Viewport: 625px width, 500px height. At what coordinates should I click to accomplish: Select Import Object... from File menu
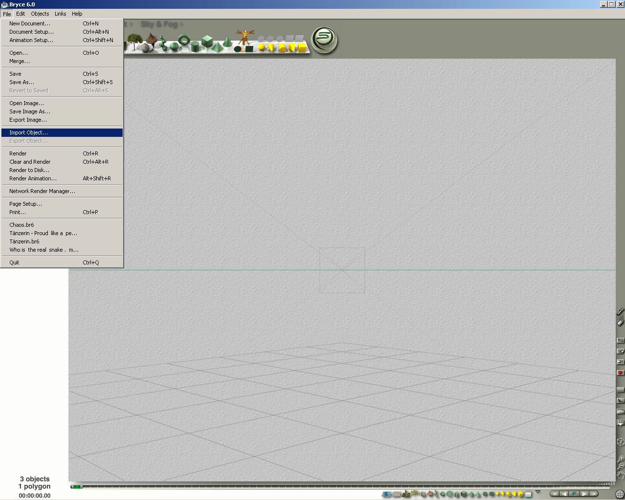click(x=62, y=132)
